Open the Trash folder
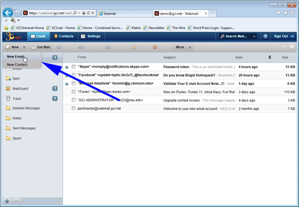The height and width of the screenshot is (207, 299). pyautogui.click(x=17, y=99)
